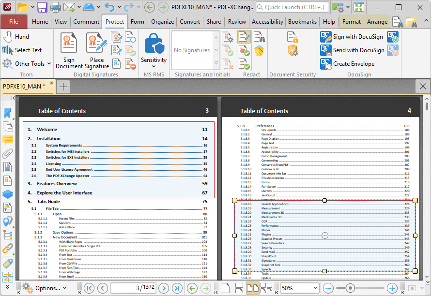Click the Place Signature icon

(x=96, y=43)
